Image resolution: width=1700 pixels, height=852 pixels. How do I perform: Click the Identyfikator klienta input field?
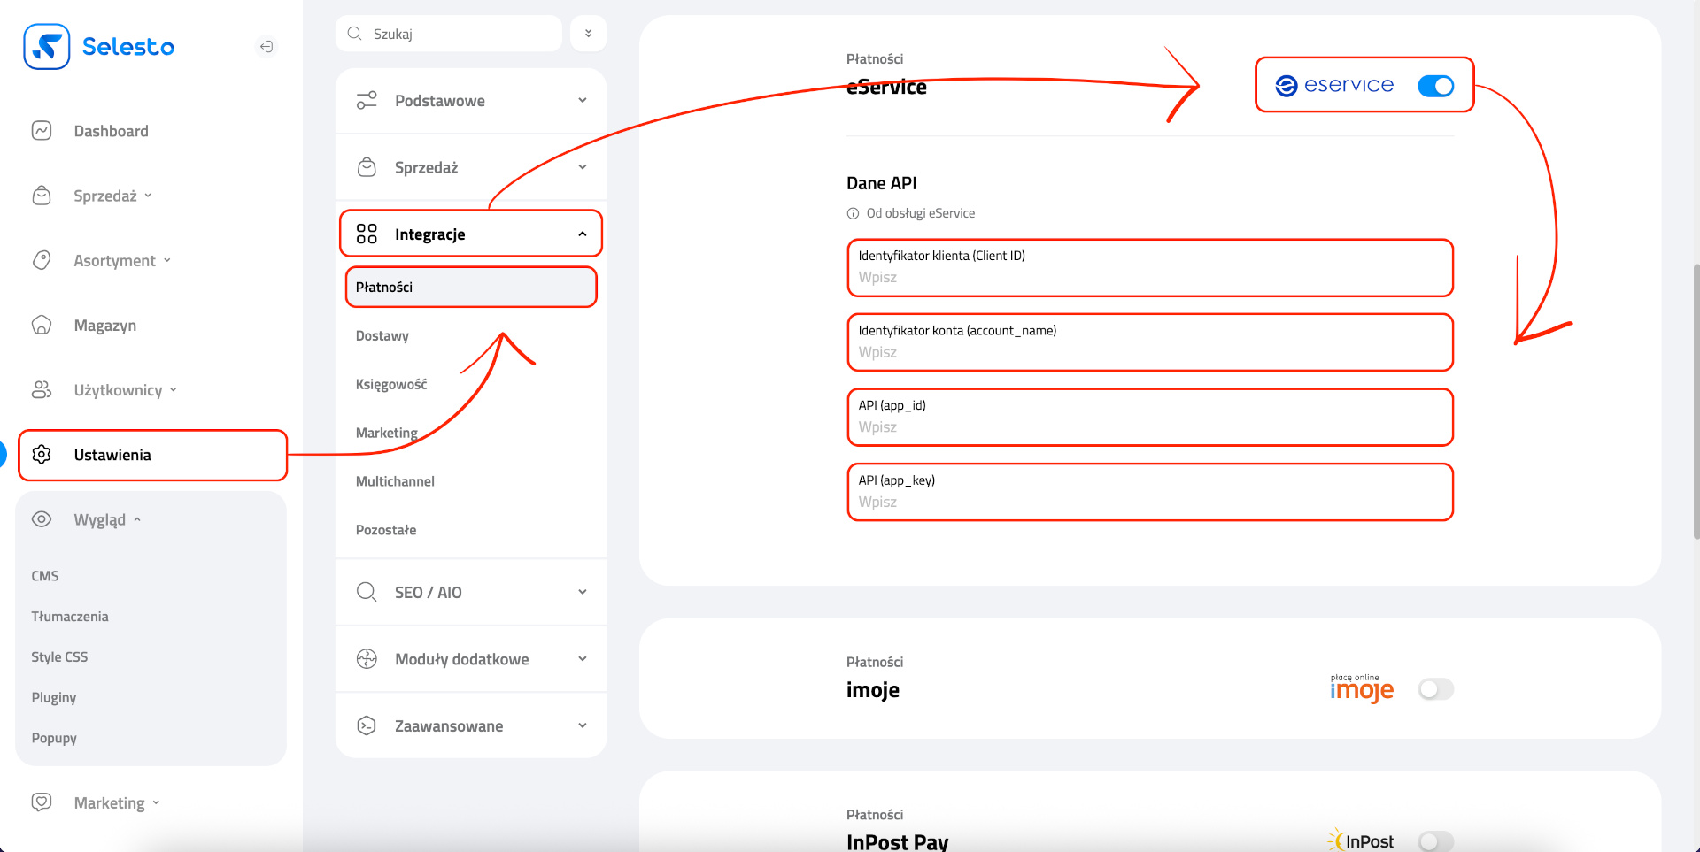tap(1149, 268)
